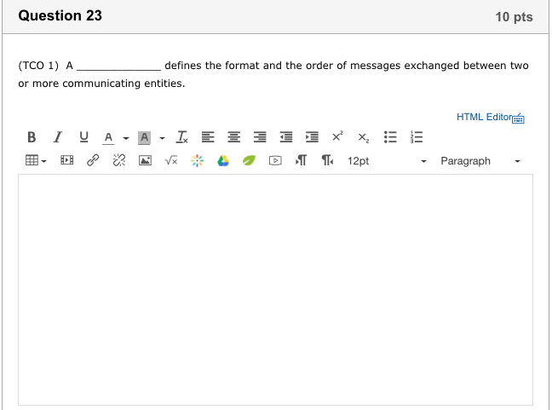
Task: Open the table insert menu
Action: tap(36, 160)
